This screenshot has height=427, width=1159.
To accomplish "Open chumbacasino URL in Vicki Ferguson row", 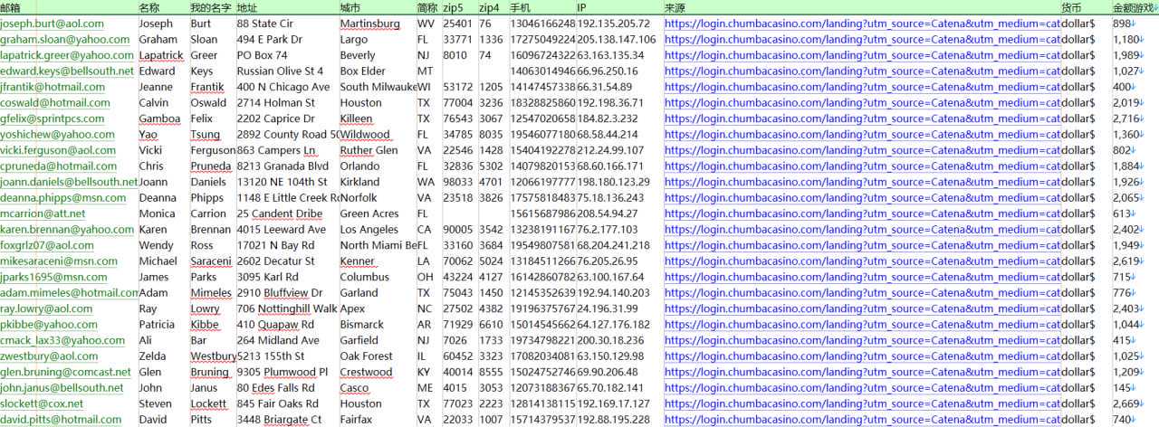I will point(862,150).
